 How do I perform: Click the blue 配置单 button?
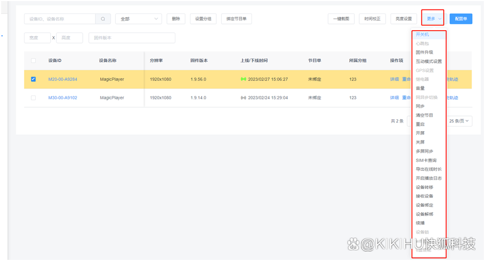(x=460, y=18)
